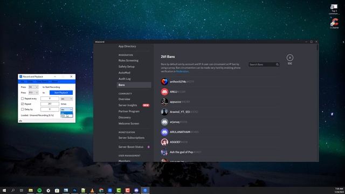Click the magnifier icon in Search Bans
Viewport: 345px width, 194px height.
[x=277, y=65]
